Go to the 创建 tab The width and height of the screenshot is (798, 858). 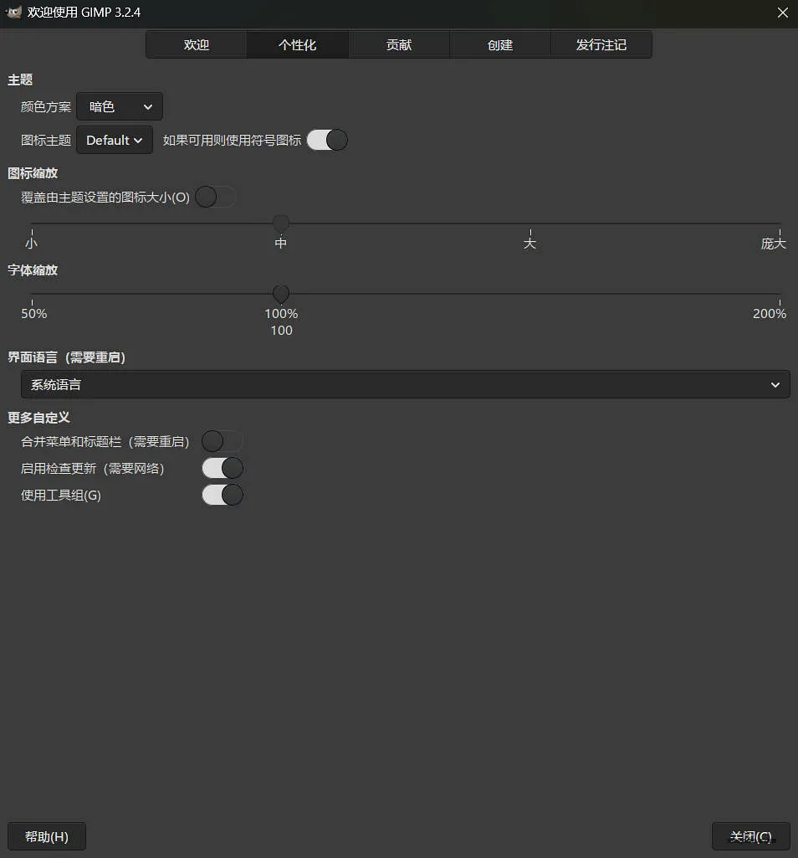pyautogui.click(x=500, y=45)
